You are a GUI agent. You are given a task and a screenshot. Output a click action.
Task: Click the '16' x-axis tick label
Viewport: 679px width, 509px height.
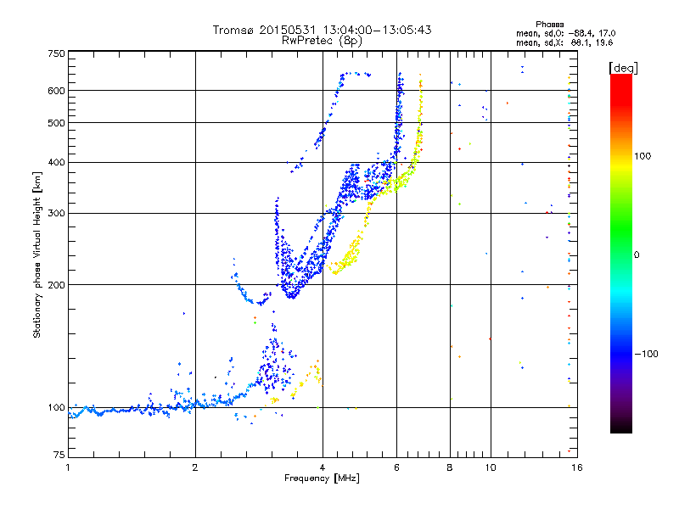click(577, 467)
